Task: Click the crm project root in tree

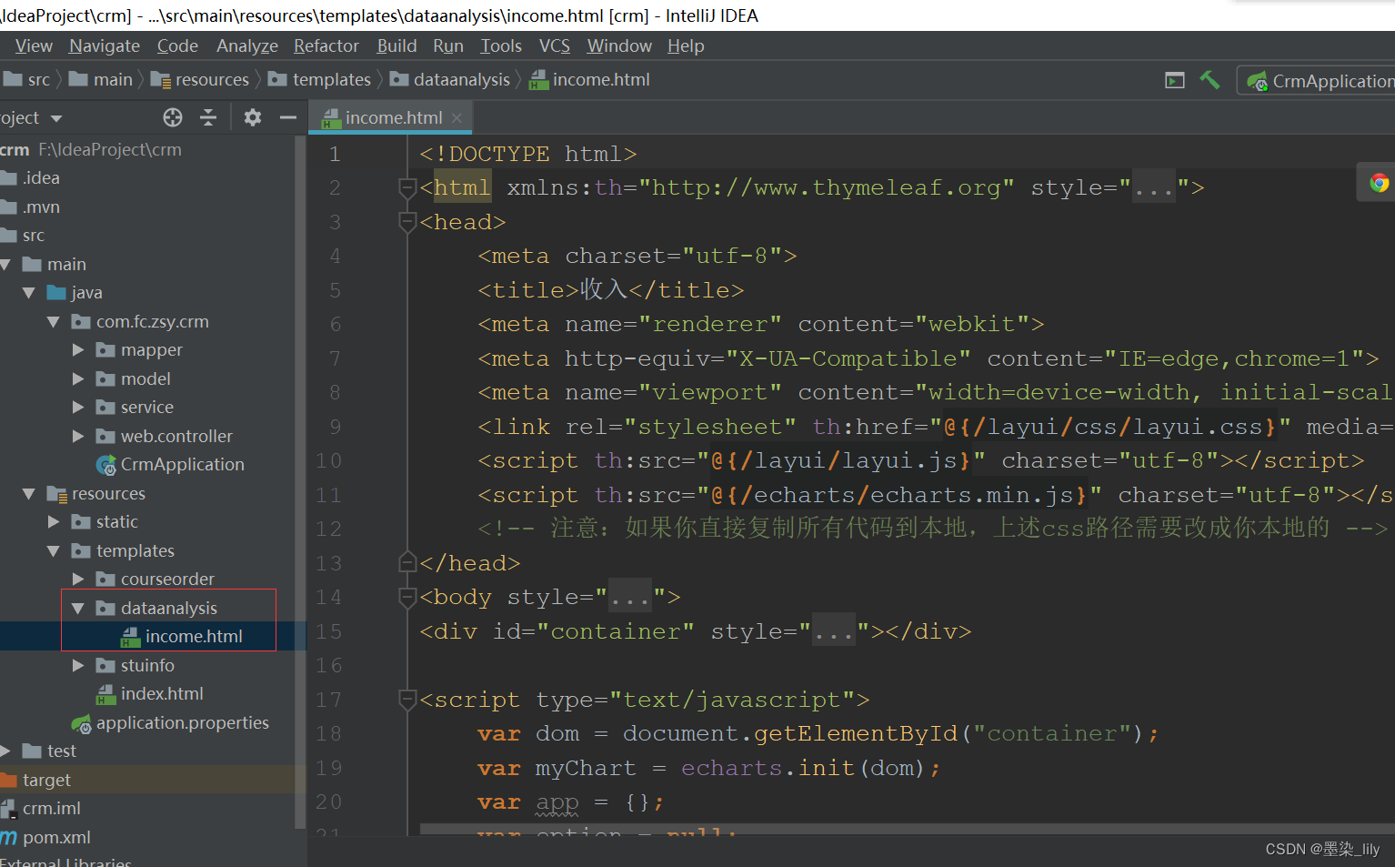Action: tap(91, 150)
